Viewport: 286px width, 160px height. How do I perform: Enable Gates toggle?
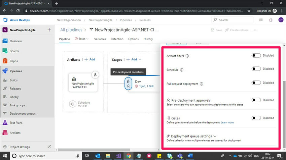pos(256,118)
